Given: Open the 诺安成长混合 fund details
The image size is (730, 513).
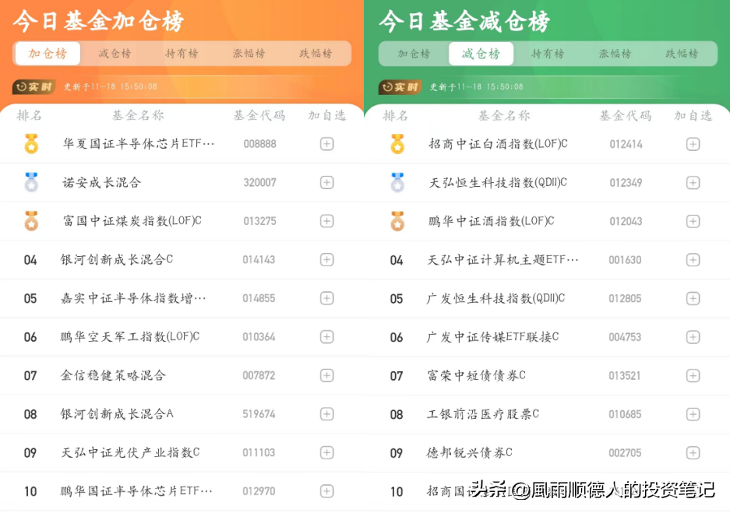Looking at the screenshot, I should point(101,182).
